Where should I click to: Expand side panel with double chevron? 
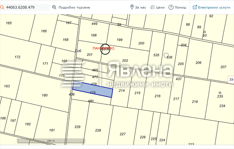231,80
